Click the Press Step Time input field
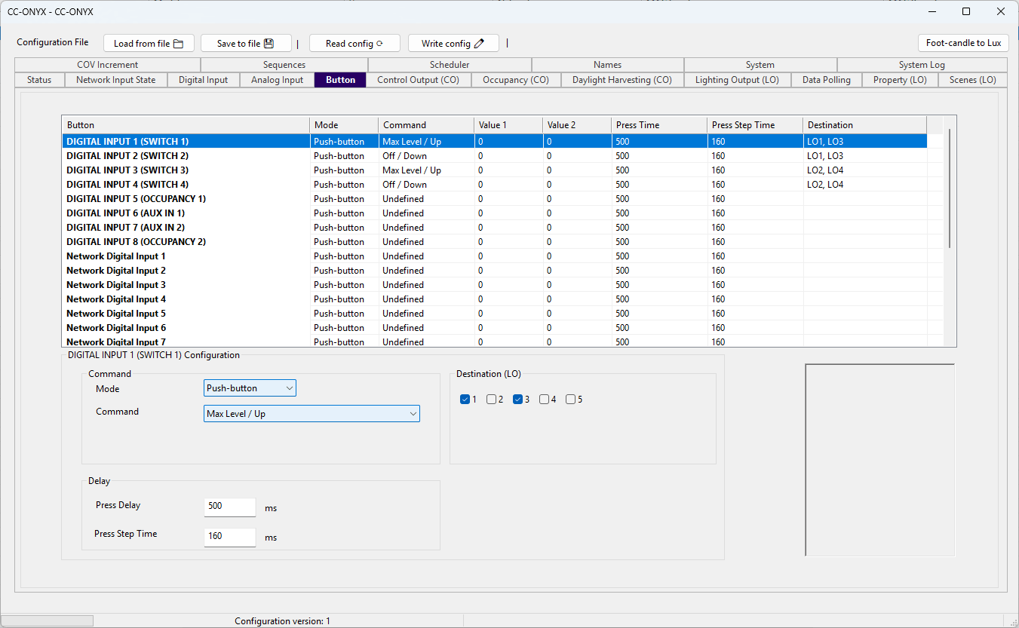 pos(230,537)
